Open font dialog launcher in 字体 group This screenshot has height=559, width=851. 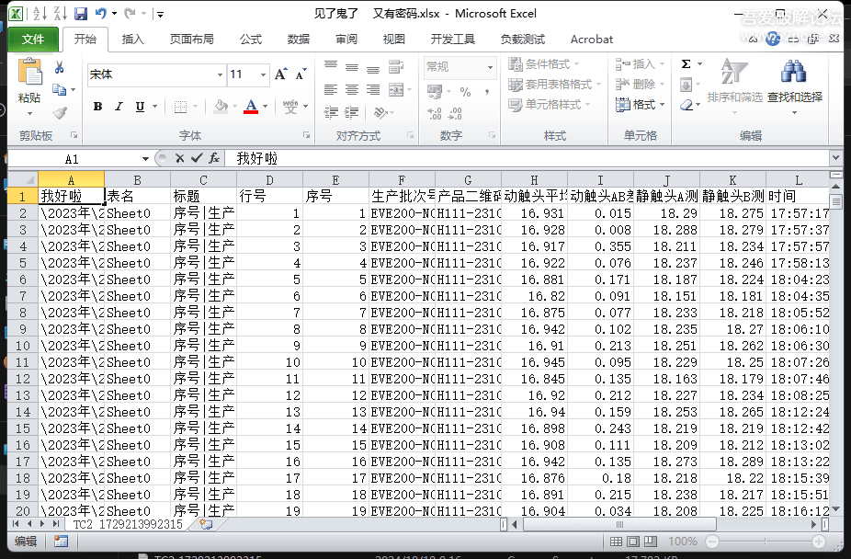[306, 135]
